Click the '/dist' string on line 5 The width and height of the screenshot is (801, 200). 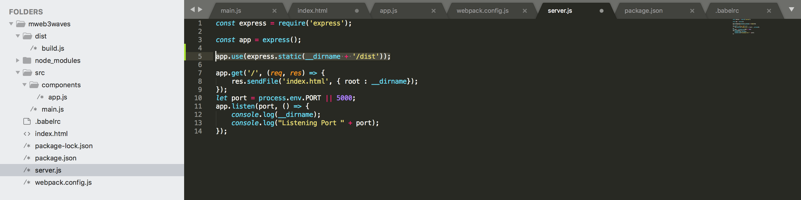(366, 56)
